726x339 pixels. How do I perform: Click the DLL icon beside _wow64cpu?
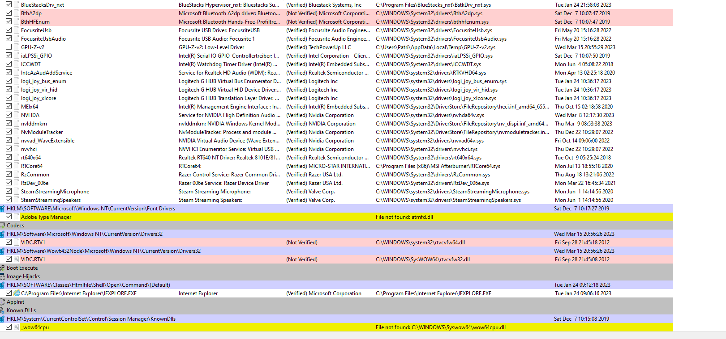tap(17, 327)
